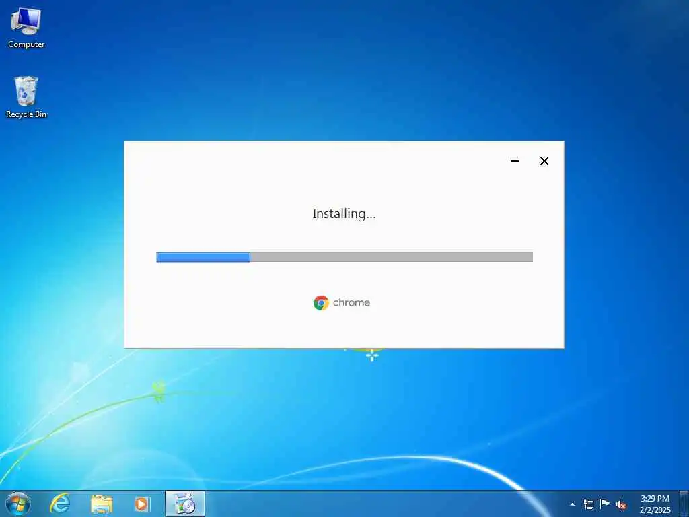The height and width of the screenshot is (517, 689).
Task: Show hidden system tray icons
Action: [x=572, y=505]
